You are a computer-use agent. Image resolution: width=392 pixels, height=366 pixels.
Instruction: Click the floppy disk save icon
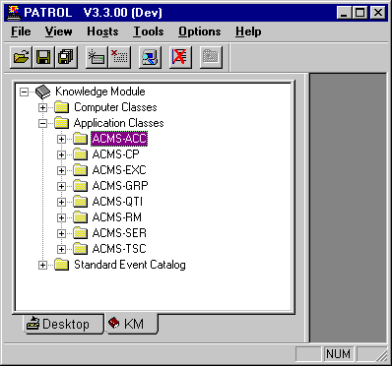click(43, 57)
